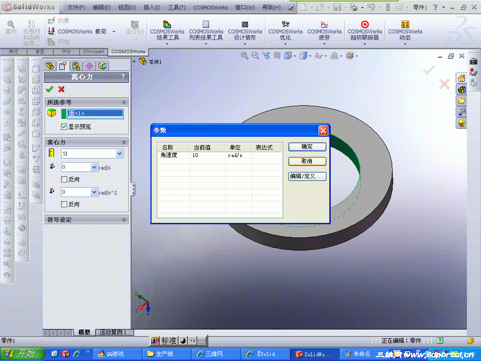Image resolution: width=481 pixels, height=361 pixels.
Task: Click the camera screen capture icon
Action: (x=473, y=62)
